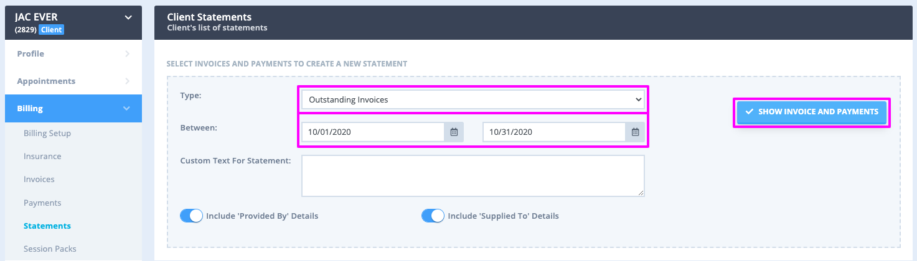Go to Invoices in Billing submenu

coord(39,179)
